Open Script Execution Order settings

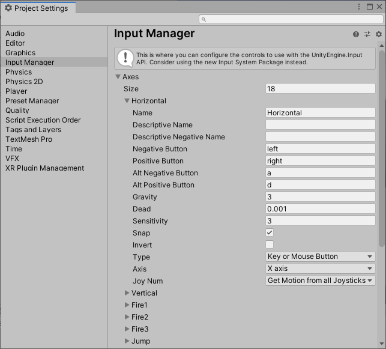point(54,120)
